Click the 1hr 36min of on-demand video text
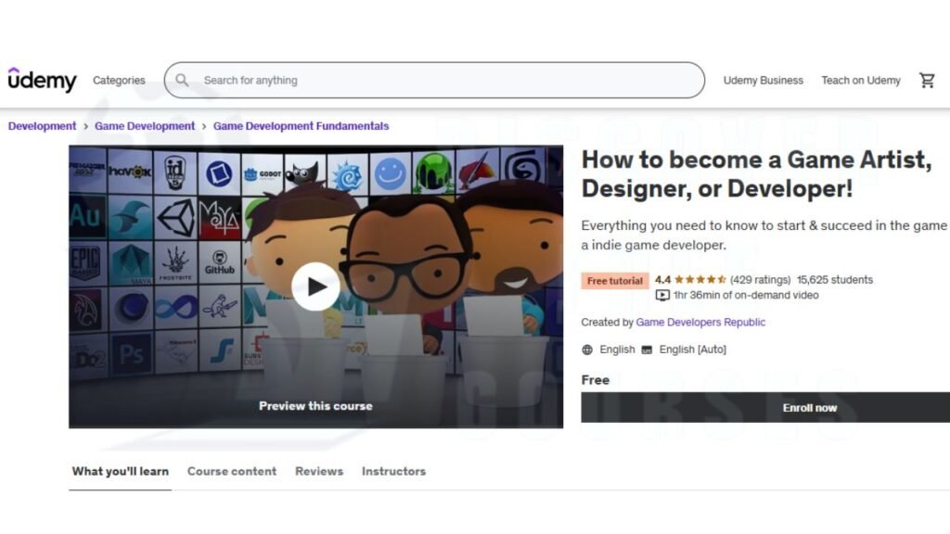 click(746, 295)
